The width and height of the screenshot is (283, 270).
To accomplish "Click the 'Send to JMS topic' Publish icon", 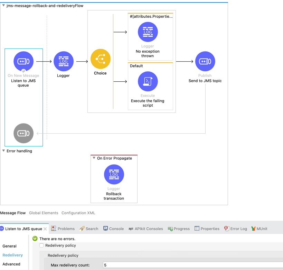I will coord(205,61).
